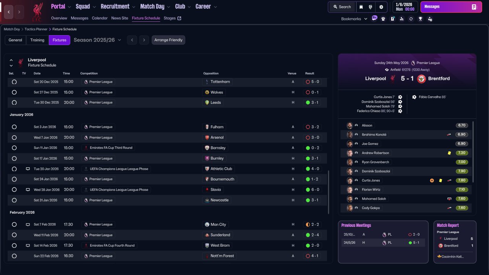Click the circular refresh arrows bookmark
The image size is (489, 275).
(411, 19)
